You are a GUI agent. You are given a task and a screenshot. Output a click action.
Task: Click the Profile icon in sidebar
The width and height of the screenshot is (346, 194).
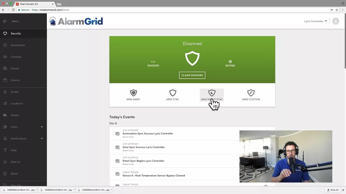(5, 92)
